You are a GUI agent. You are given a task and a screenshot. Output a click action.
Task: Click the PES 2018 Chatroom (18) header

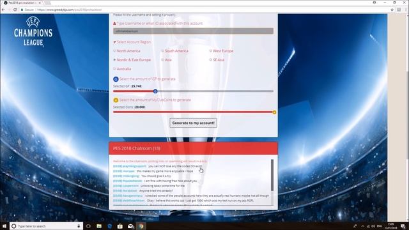[x=193, y=148]
